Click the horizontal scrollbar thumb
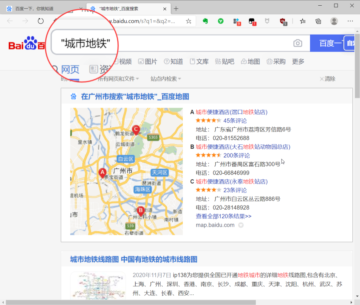Screen dimensions: 360x305 point(131,302)
